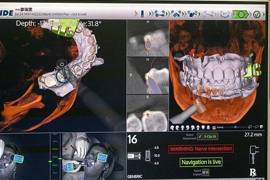270x180 pixels.
Task: Toggle the teeth display icon beside Opacity
Action: 214,128
